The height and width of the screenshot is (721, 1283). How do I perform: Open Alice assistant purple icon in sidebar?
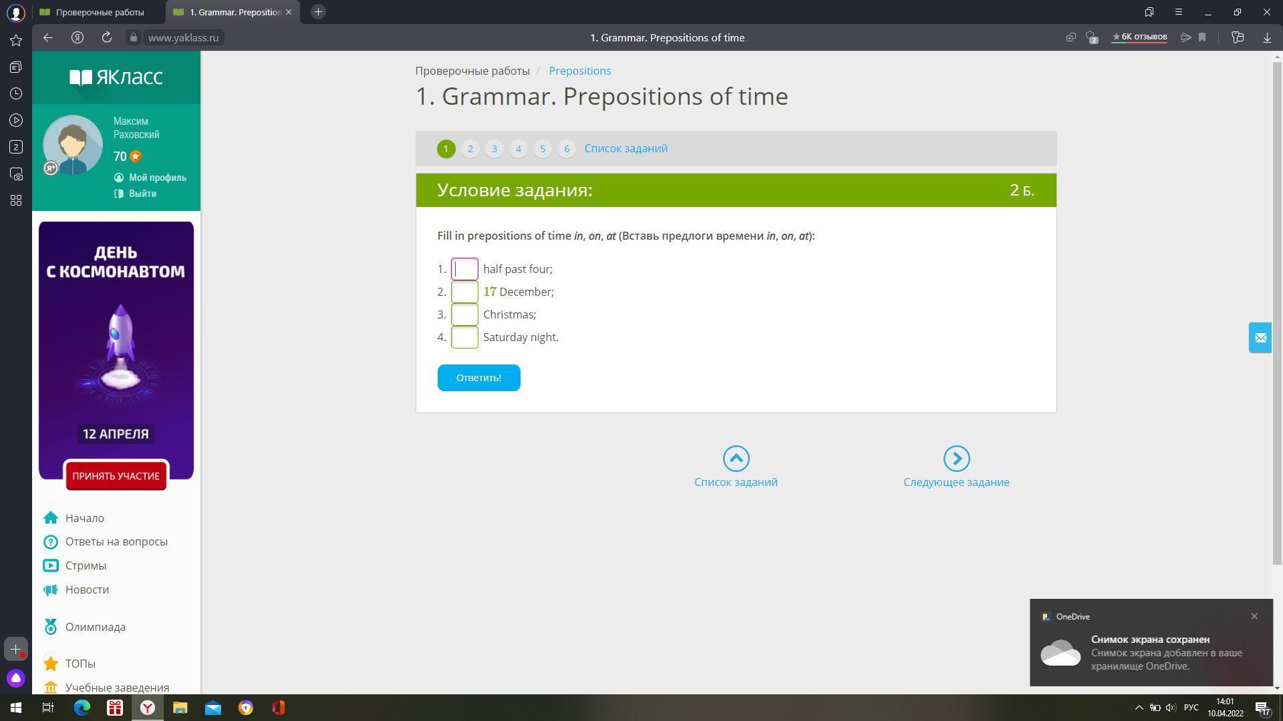(16, 678)
